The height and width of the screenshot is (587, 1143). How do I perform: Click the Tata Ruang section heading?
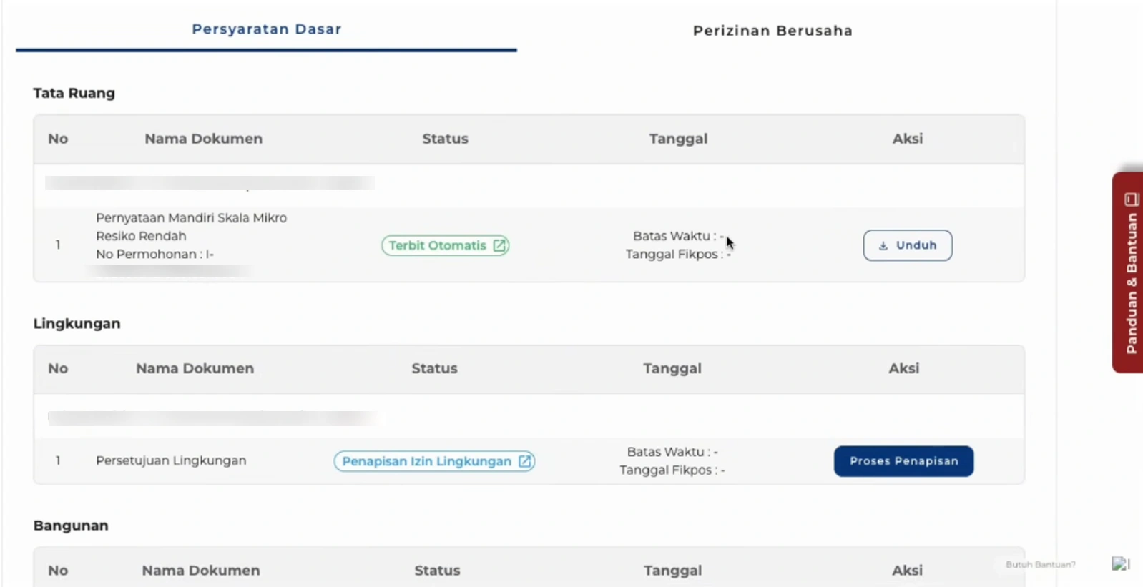[x=74, y=93]
